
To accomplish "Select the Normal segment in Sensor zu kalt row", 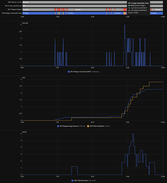I will click(75, 2).
